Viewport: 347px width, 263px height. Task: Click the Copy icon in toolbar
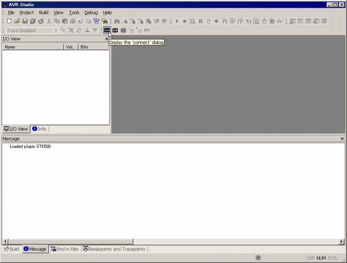(57, 21)
